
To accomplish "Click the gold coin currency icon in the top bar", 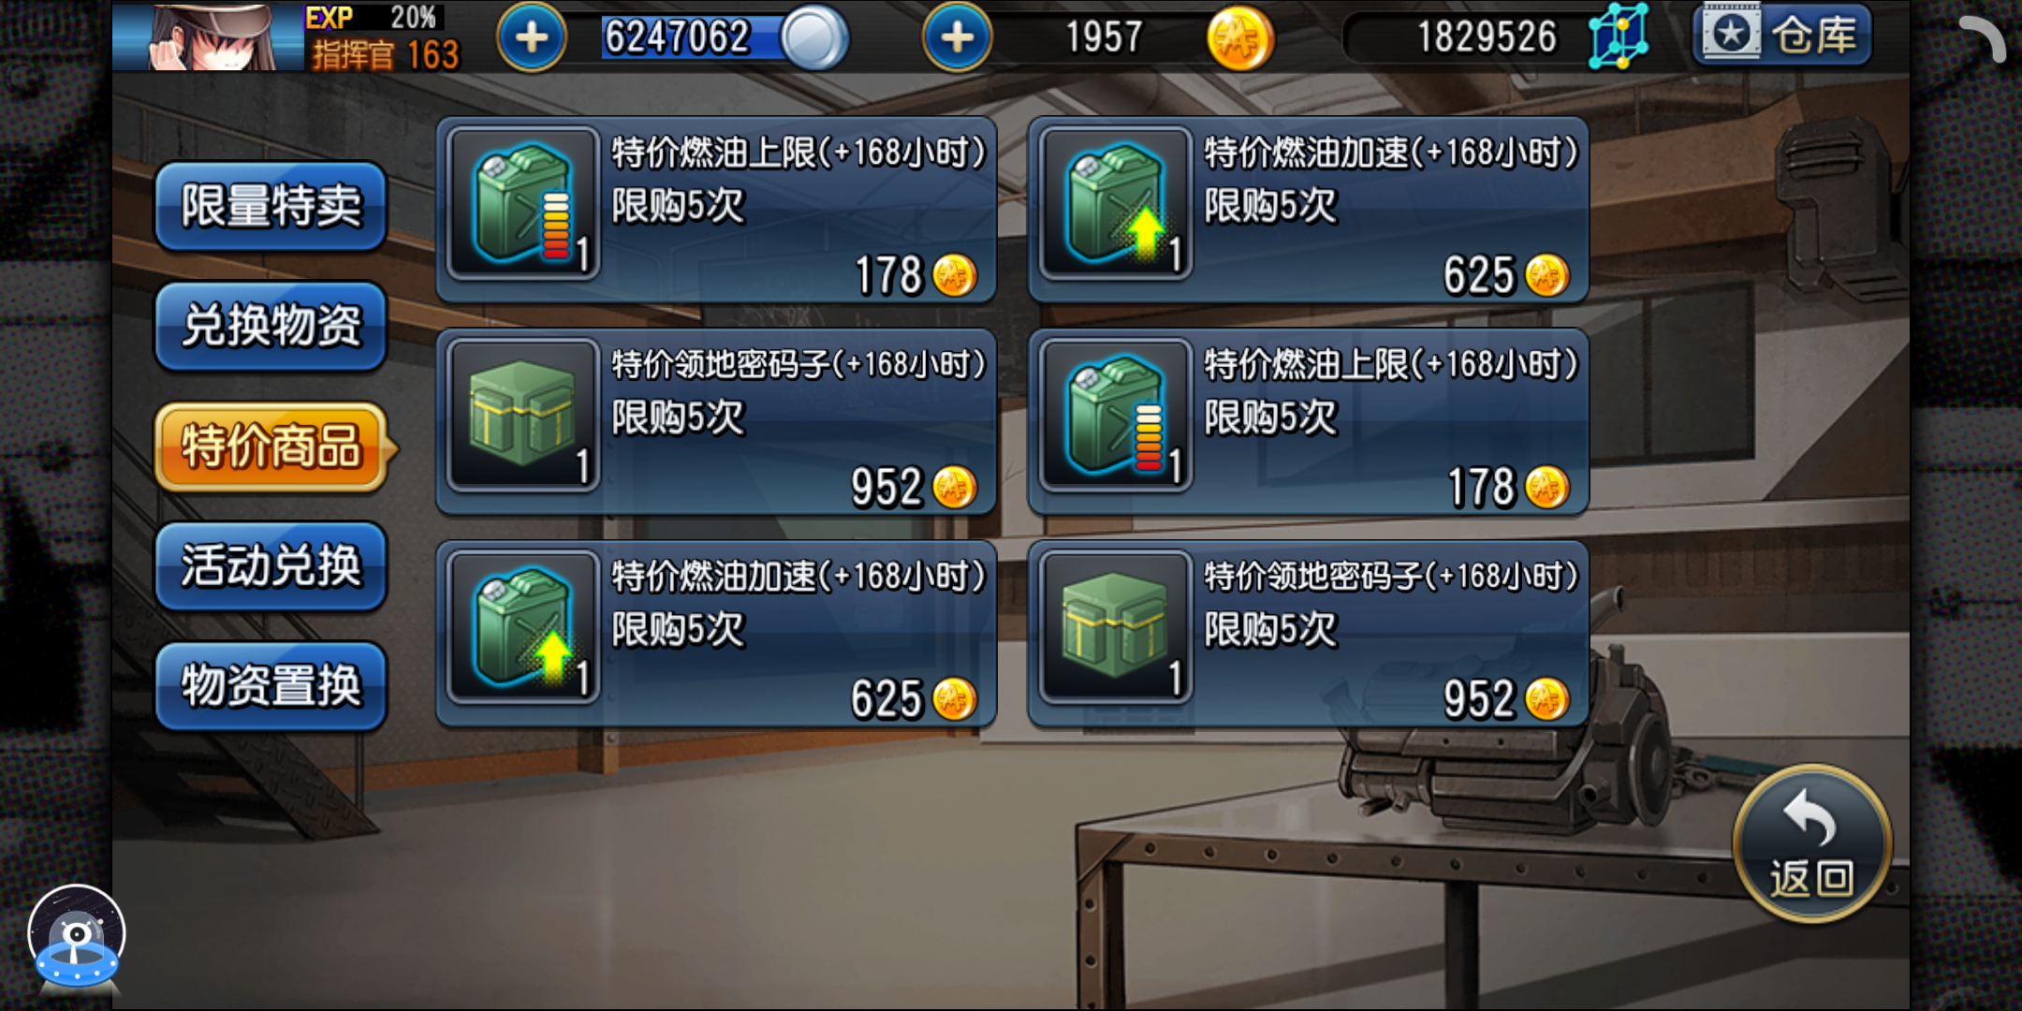I will (x=1239, y=38).
